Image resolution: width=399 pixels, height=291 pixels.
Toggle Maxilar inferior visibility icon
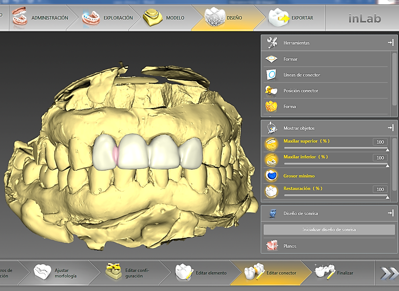[x=271, y=160]
